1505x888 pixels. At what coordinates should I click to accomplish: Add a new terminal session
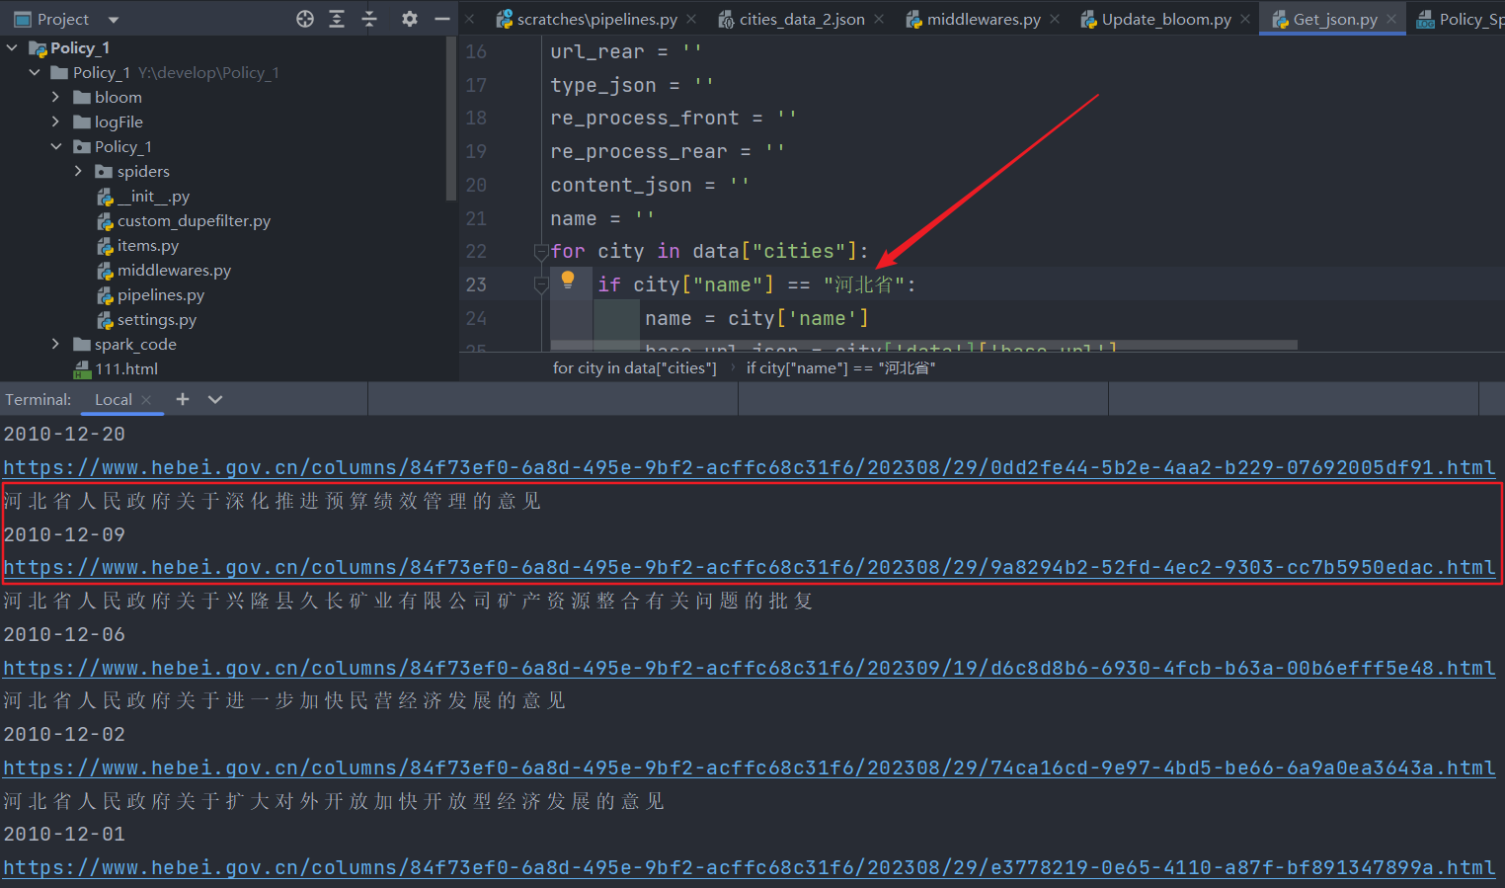pos(182,399)
